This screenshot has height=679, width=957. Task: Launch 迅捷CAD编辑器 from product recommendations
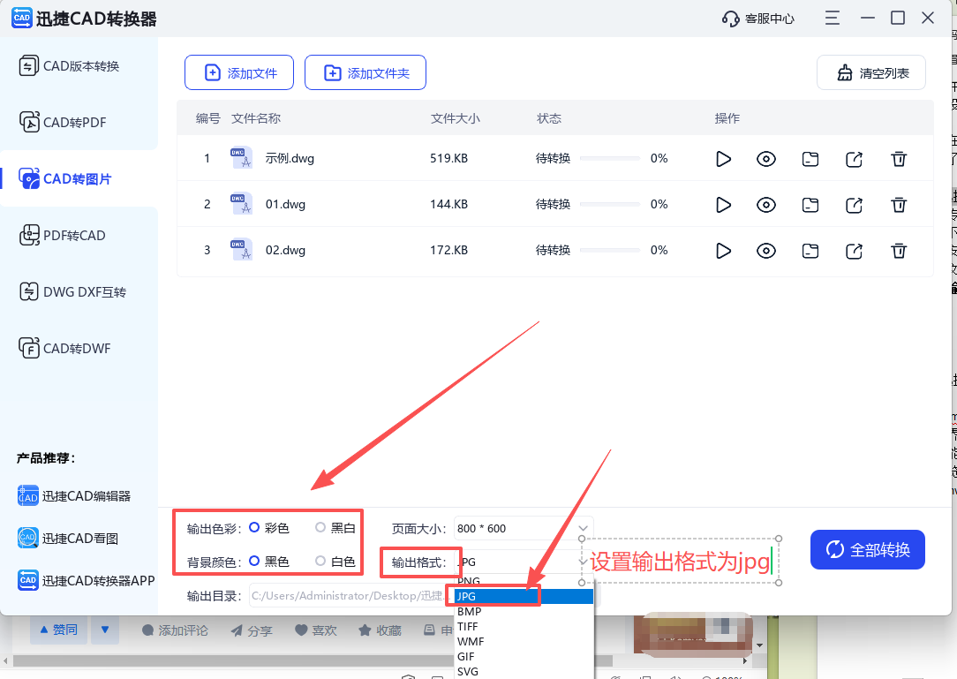[x=78, y=495]
